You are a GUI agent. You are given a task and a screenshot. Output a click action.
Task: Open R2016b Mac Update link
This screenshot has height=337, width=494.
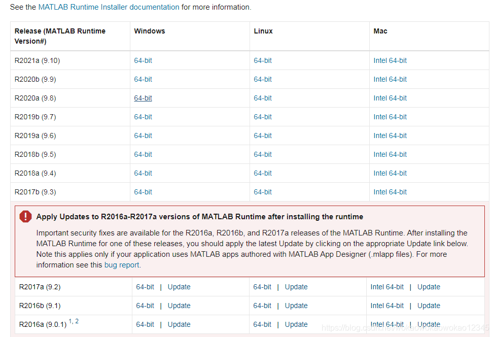[x=429, y=306]
